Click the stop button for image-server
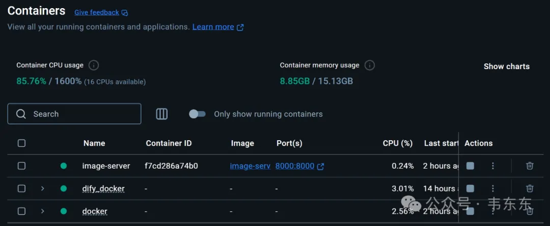Screen dimensions: 550x226 (x=470, y=166)
